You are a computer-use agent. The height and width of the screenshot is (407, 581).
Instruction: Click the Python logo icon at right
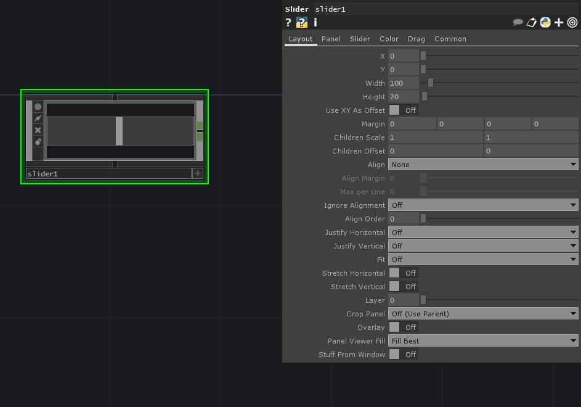coord(545,23)
